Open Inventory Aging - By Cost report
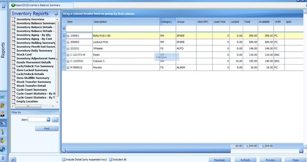307x162 pixels. pyautogui.click(x=34, y=39)
